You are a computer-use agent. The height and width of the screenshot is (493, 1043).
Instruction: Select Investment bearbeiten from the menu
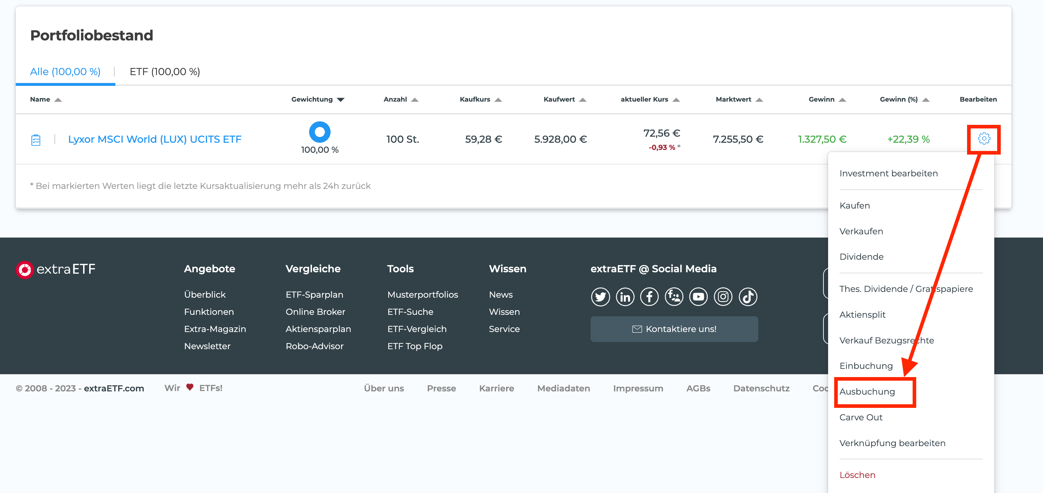pyautogui.click(x=888, y=174)
